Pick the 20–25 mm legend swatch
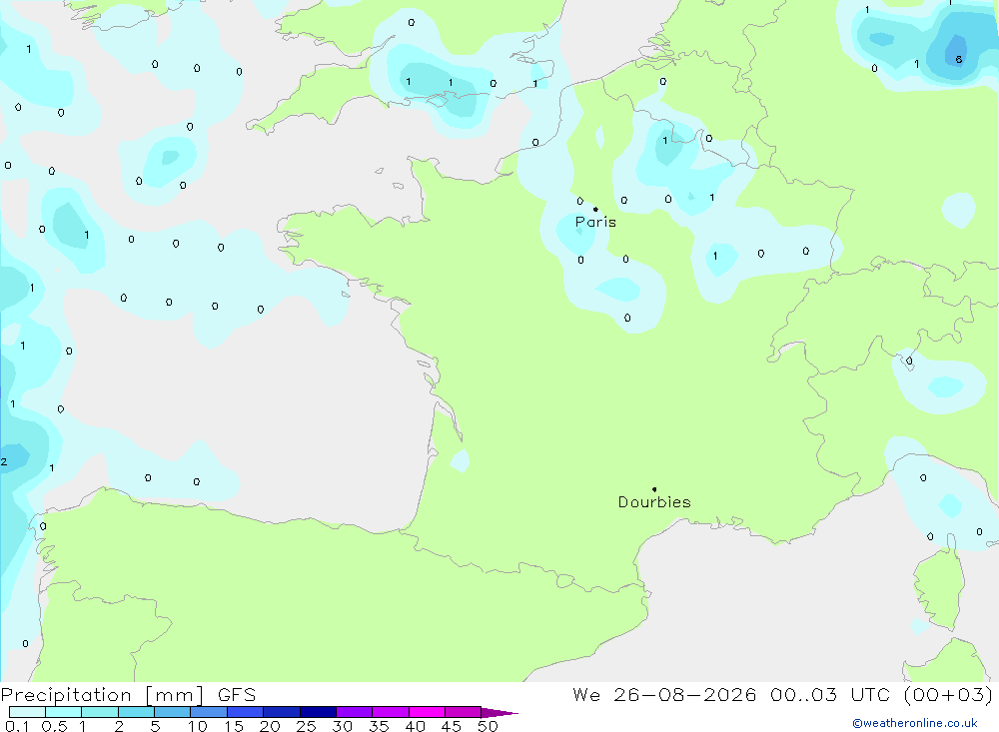 [x=281, y=712]
